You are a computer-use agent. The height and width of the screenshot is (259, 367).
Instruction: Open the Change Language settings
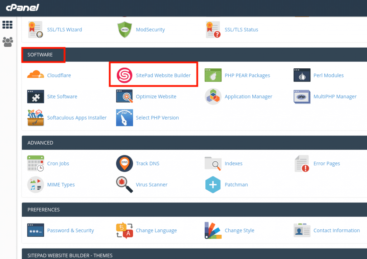tap(156, 230)
